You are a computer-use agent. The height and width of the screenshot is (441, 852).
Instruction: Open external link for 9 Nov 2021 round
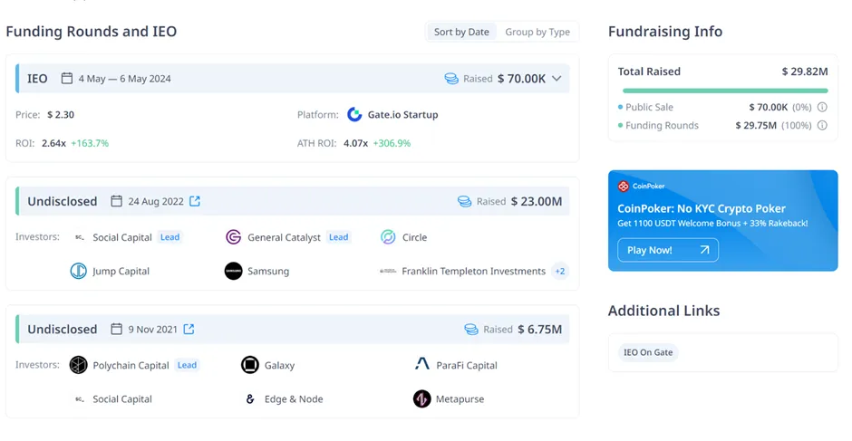coord(189,329)
